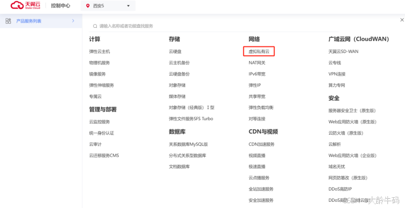405x208 pixels.
Task: Open VPN连接 service
Action: [337, 74]
